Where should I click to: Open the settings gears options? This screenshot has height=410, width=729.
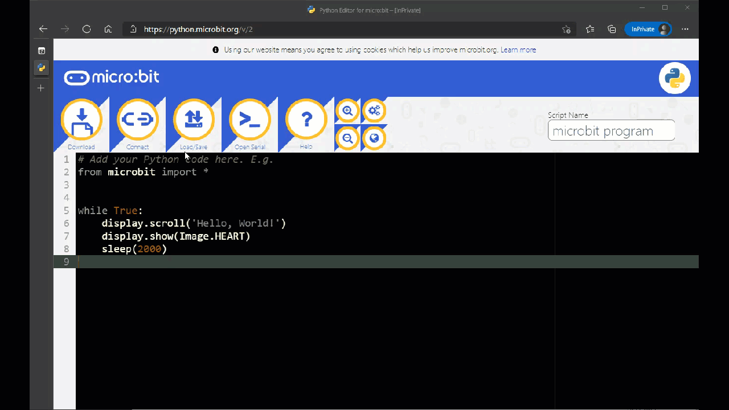[x=374, y=111]
